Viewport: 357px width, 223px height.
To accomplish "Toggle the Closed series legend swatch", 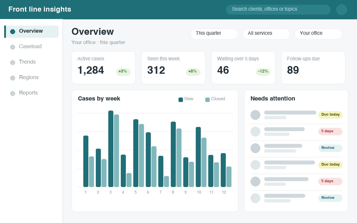I will pos(207,100).
